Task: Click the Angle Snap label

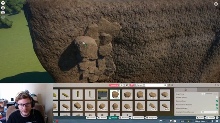Action: tap(180, 94)
